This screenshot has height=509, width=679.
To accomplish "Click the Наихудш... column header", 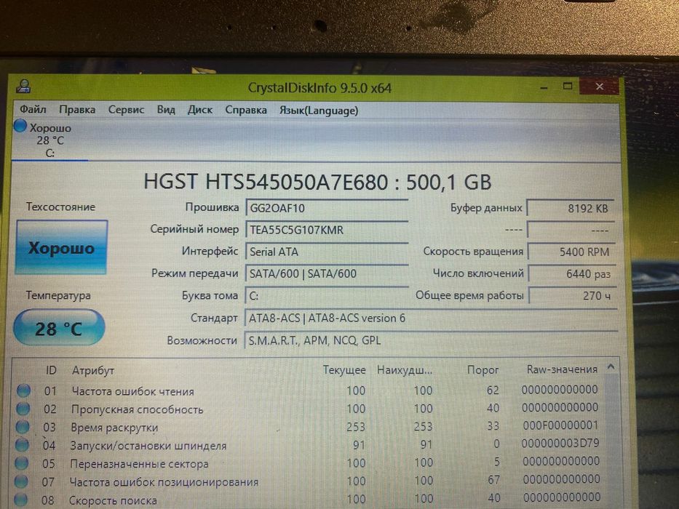I will (x=405, y=370).
